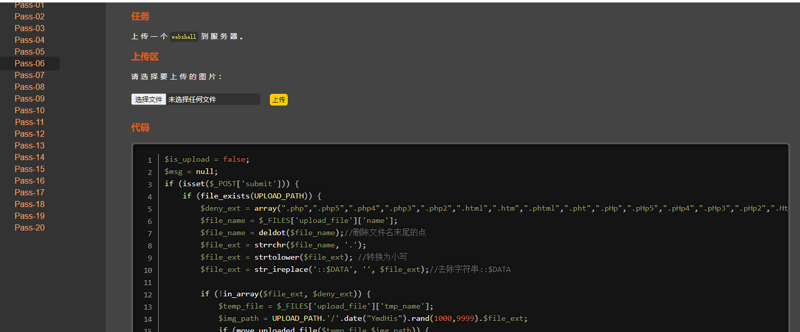The width and height of the screenshot is (800, 332).
Task: Open Pass-15 level
Action: (30, 169)
